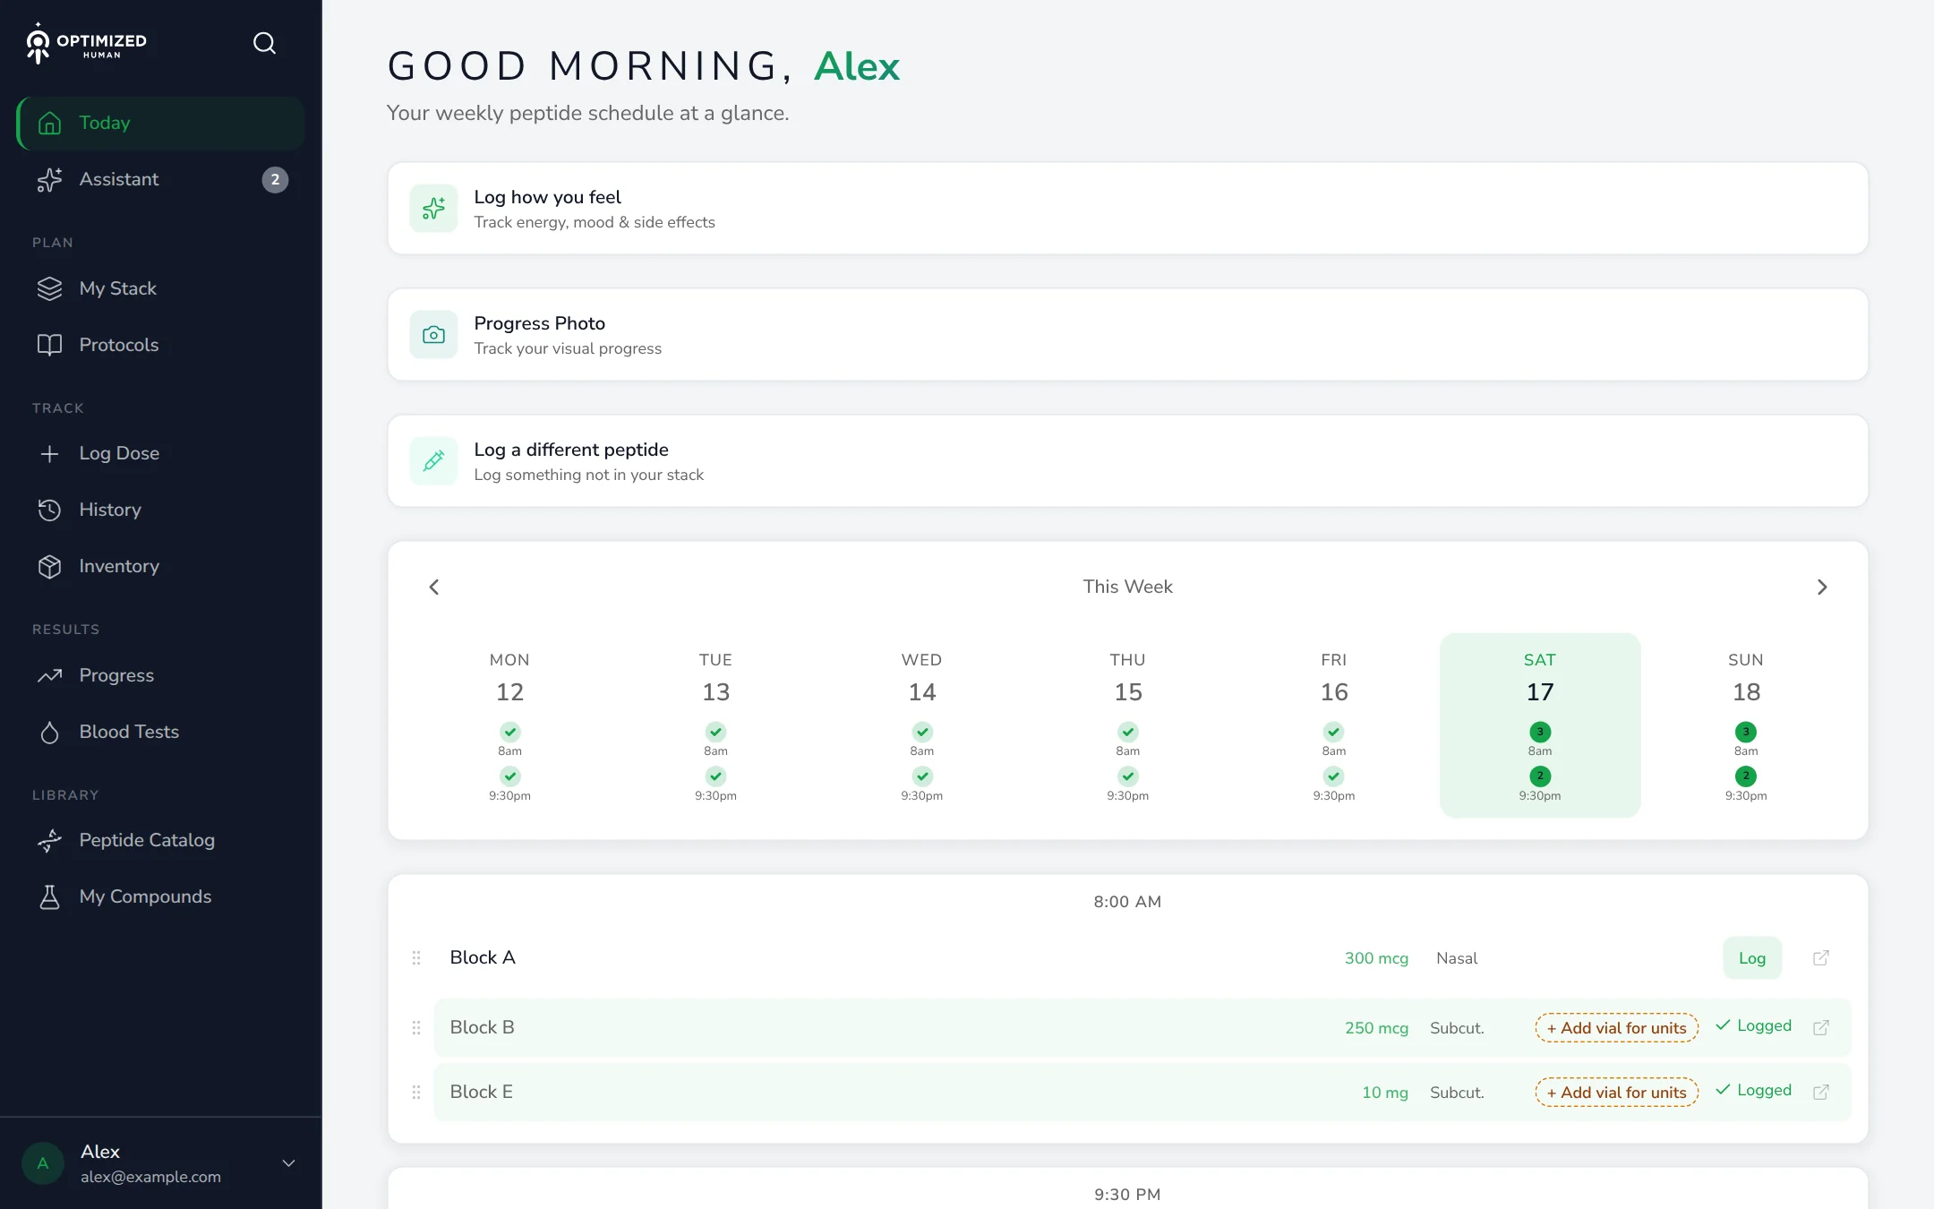Select THU 15 in the week view
Image resolution: width=1934 pixels, height=1209 pixels.
coord(1128,725)
